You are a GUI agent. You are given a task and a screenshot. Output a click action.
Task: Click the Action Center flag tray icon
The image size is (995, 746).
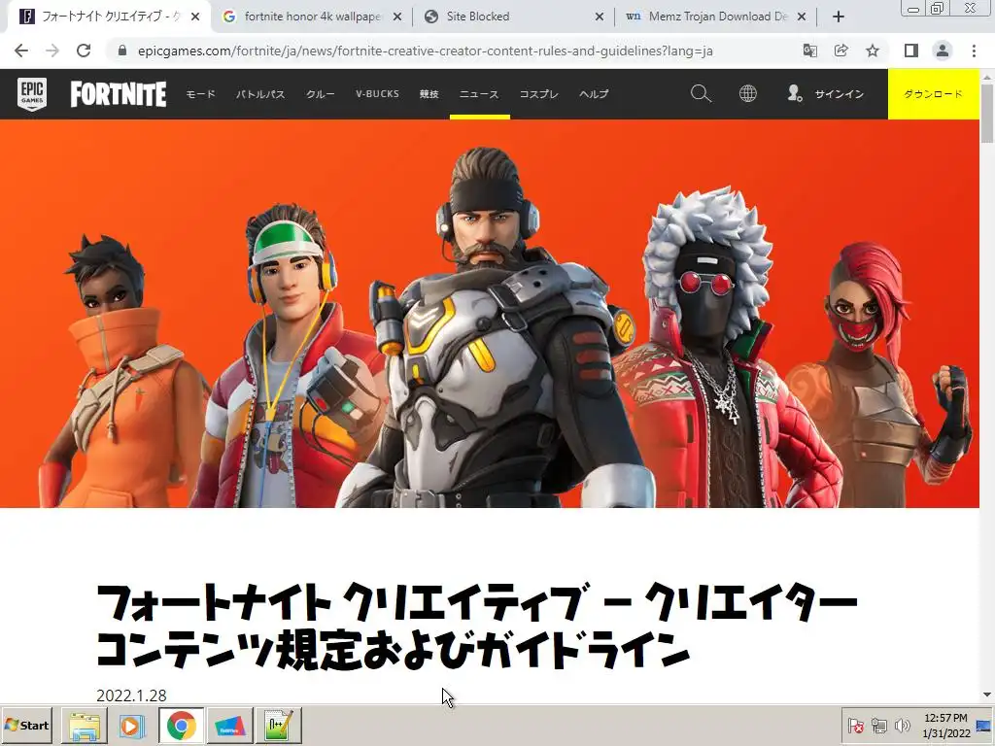click(x=855, y=725)
